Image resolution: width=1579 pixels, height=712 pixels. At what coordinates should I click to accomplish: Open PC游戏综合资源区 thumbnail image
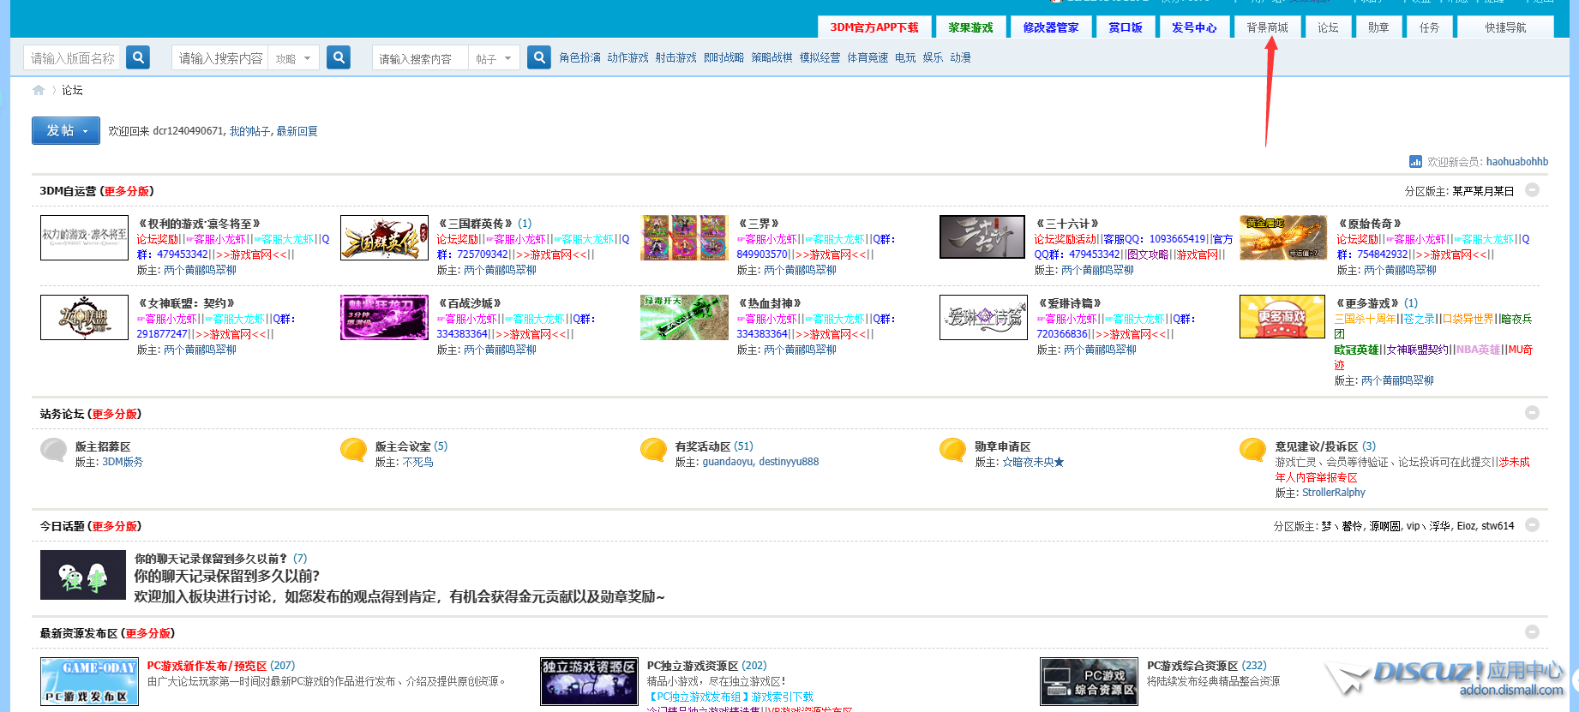pos(1089,681)
